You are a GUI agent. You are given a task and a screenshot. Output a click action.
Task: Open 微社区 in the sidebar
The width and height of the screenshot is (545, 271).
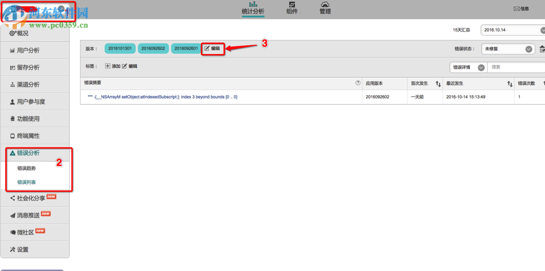[x=35, y=232]
